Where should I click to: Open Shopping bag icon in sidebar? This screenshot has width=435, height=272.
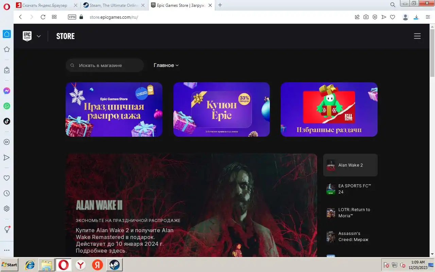click(x=6, y=70)
